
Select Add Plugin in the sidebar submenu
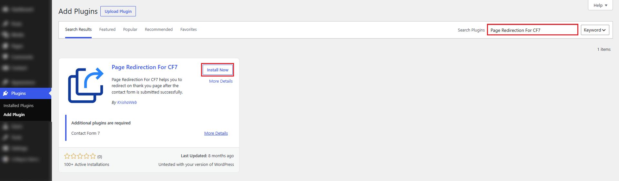[14, 114]
